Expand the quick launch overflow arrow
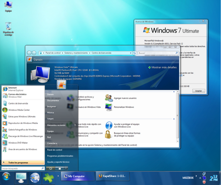This screenshot has height=185, width=221. click(58, 176)
